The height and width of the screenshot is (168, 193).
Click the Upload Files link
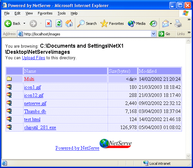[34, 58]
